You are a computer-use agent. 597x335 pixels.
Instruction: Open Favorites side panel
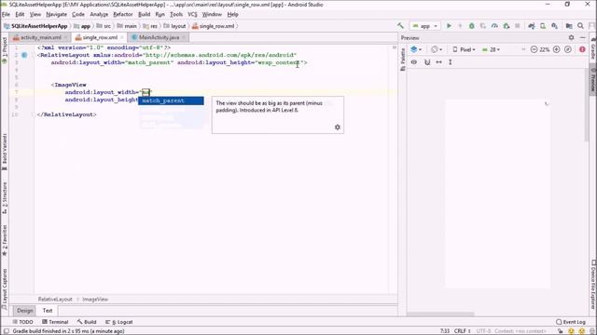pyautogui.click(x=5, y=240)
